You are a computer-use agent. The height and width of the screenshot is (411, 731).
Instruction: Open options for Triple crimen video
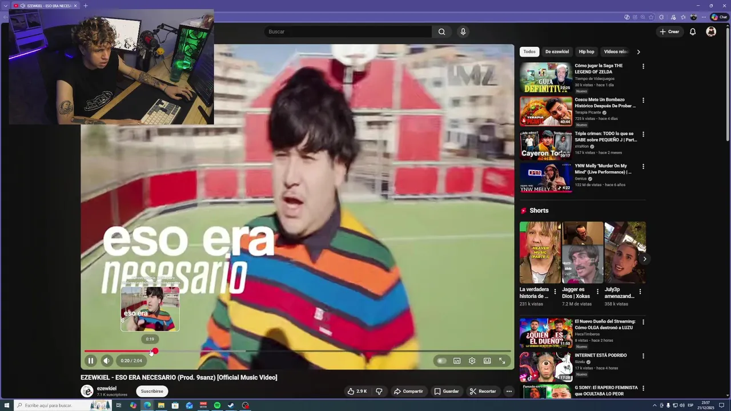pyautogui.click(x=643, y=135)
